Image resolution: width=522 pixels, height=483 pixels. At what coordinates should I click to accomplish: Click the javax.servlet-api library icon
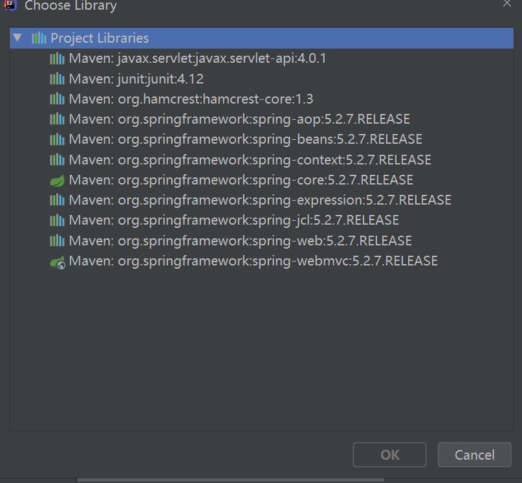58,59
